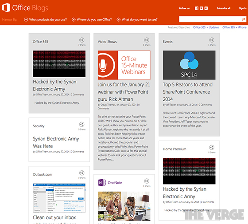Open 'Syrian Electronic Army Was Here' post
The image size is (248, 224).
[56, 142]
